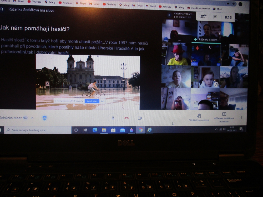
Task: Open the Meet bookmark in bookmarks bar
Action: click(218, 9)
